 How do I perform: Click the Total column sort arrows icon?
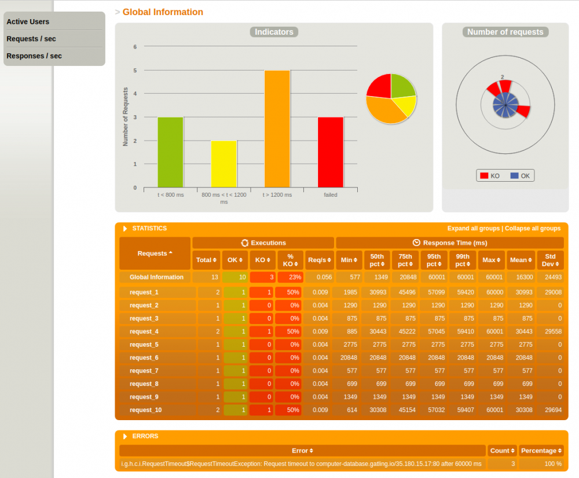(x=215, y=260)
